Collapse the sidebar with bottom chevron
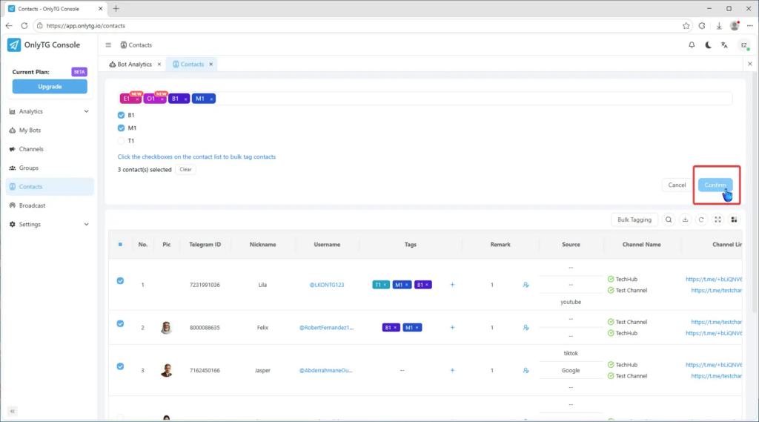This screenshot has width=759, height=422. (13, 411)
